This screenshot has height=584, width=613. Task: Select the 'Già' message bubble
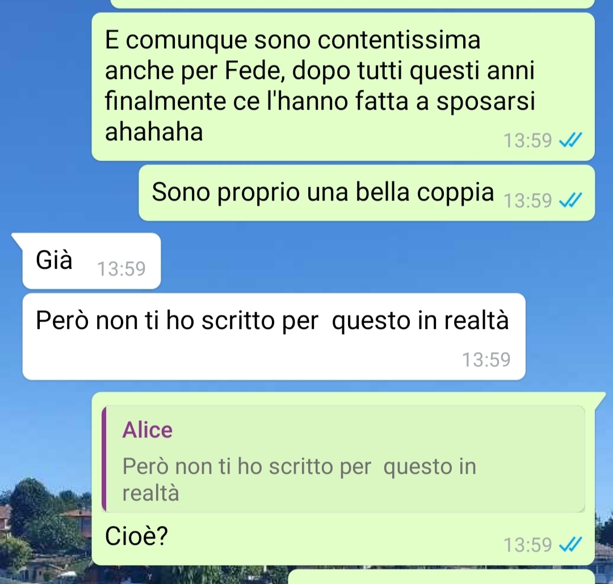(x=91, y=261)
